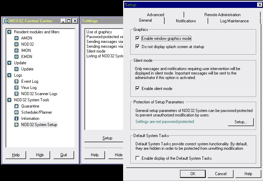Click the Event Log icon
The height and width of the screenshot is (181, 263).
point(16,81)
